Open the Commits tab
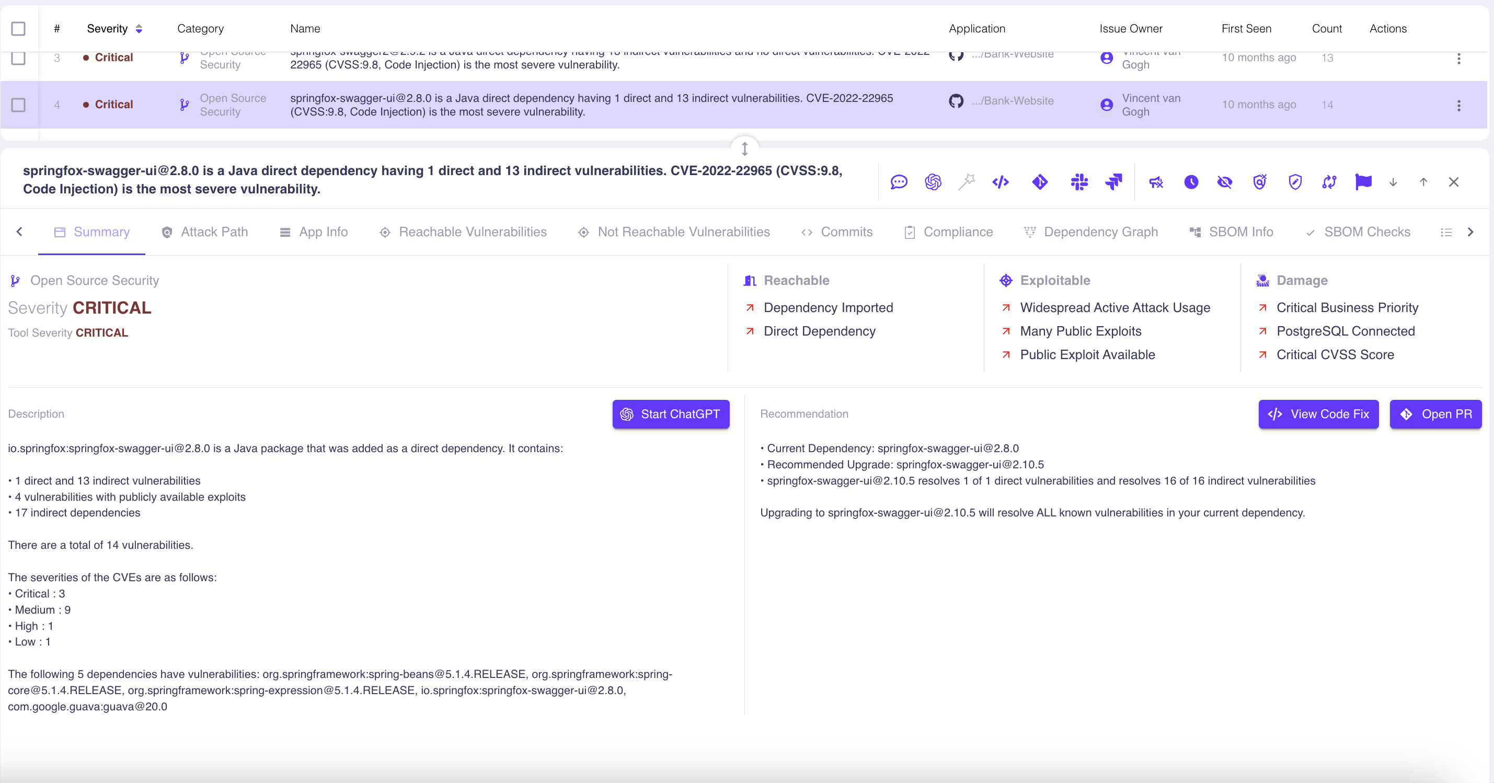1494x783 pixels. pos(837,232)
